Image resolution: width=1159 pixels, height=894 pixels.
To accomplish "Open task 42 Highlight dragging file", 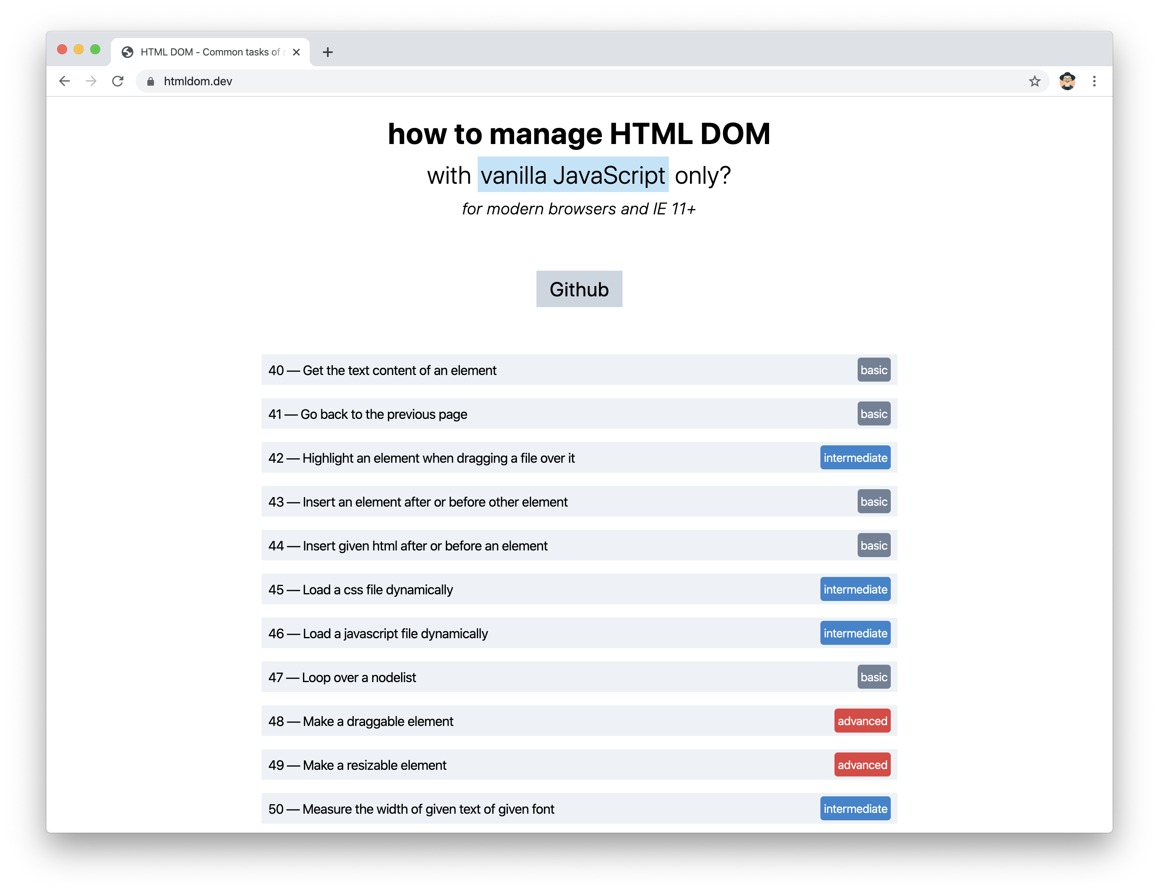I will tap(577, 457).
